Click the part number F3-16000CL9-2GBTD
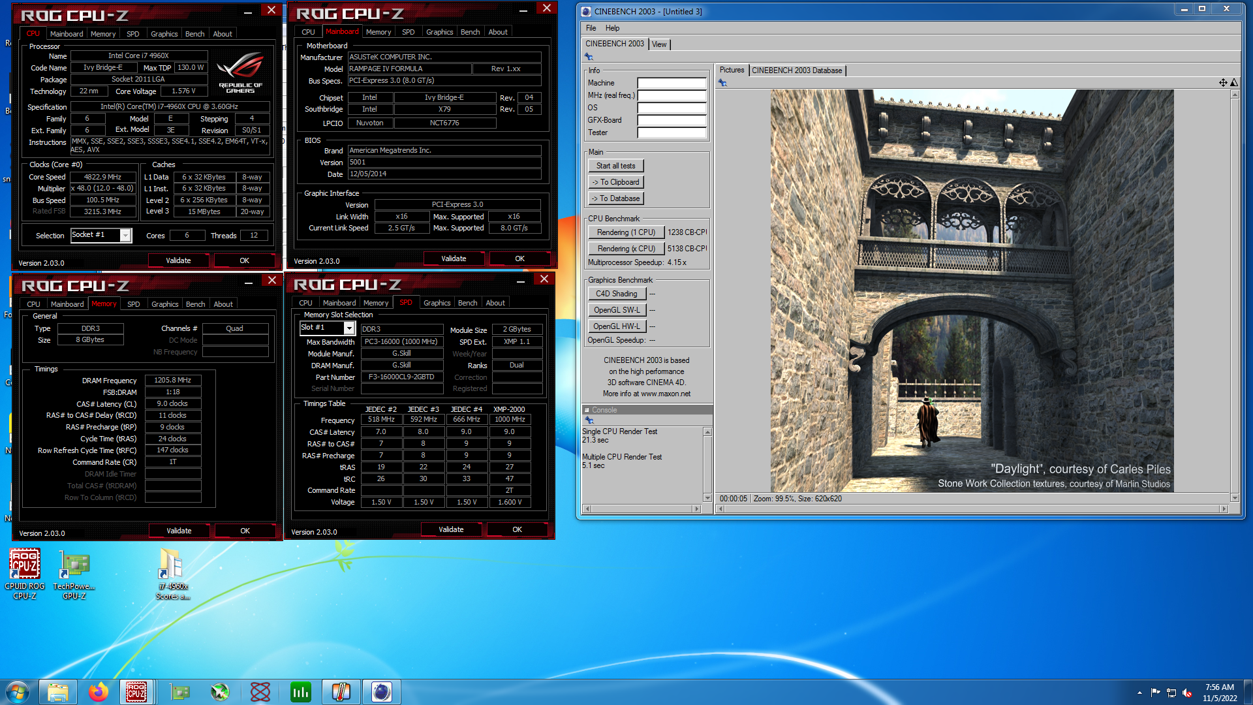1253x705 pixels. click(401, 377)
